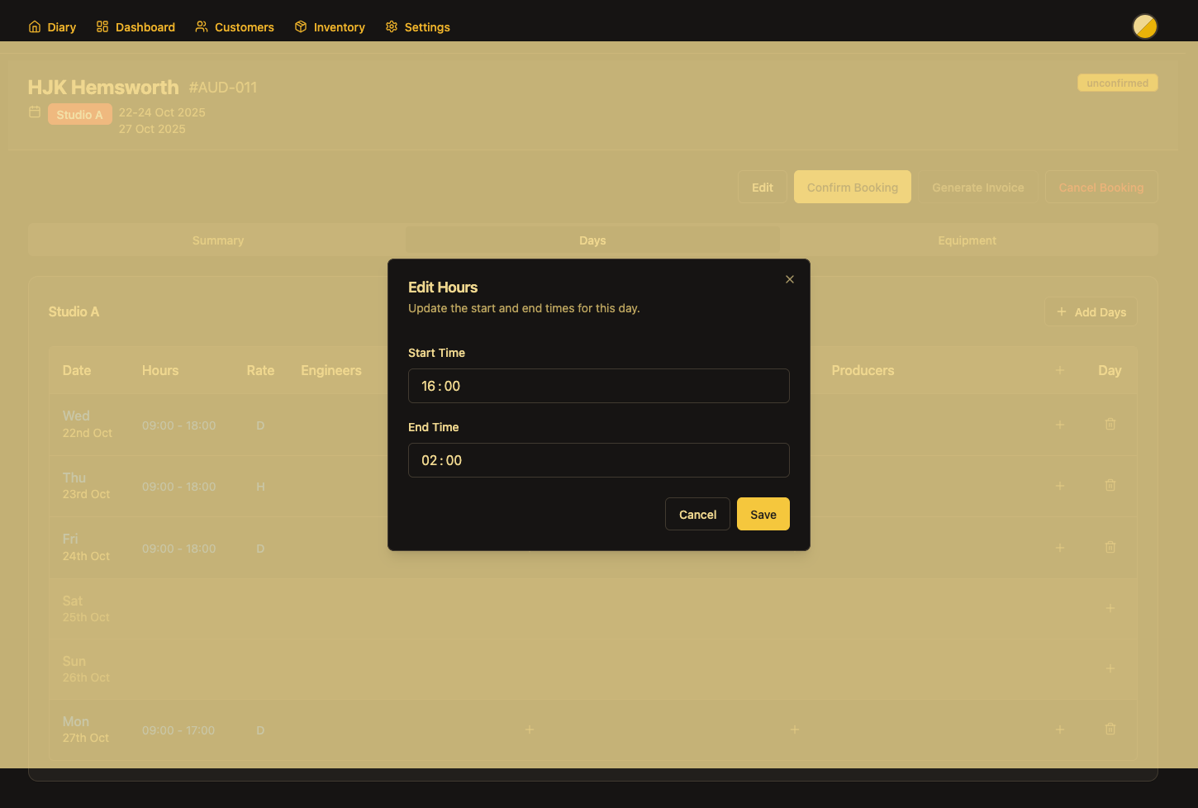This screenshot has height=808, width=1198.
Task: Delete the Wed 22nd Oct day row
Action: (1110, 425)
